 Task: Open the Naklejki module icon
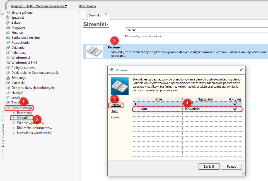[8, 93]
